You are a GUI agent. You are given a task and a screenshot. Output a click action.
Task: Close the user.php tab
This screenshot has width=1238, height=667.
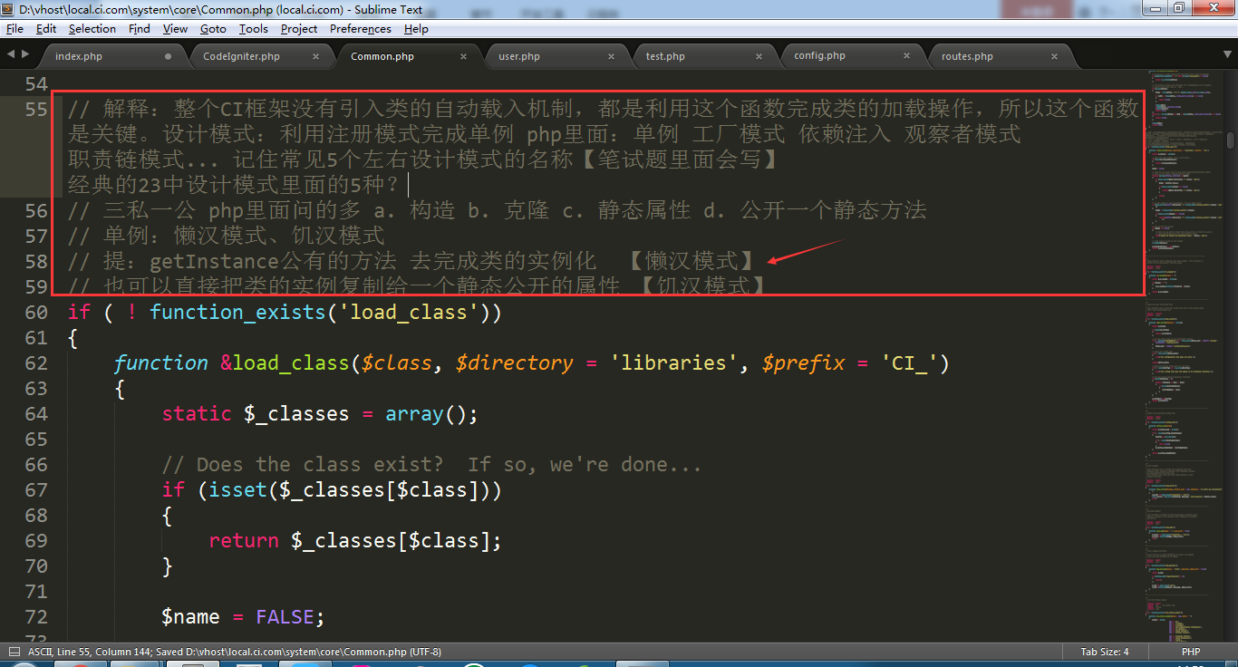pos(611,56)
